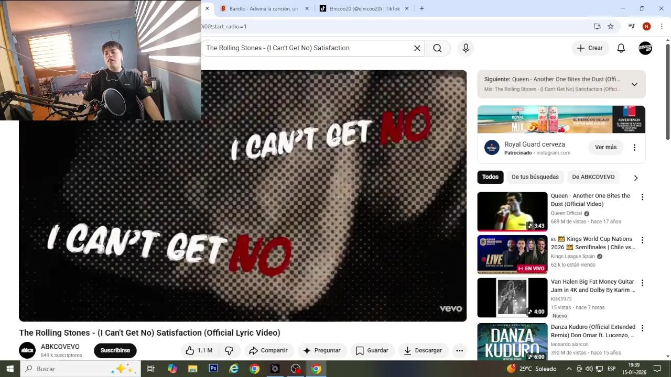Open more actions for the video
Viewport: 671px width, 377px height.
(x=460, y=350)
